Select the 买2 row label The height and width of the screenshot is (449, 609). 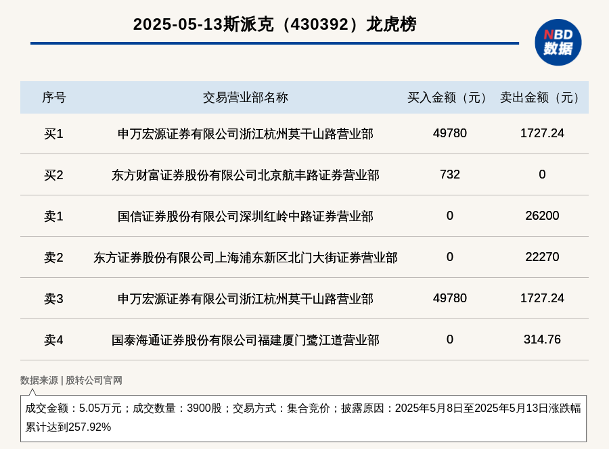point(53,175)
